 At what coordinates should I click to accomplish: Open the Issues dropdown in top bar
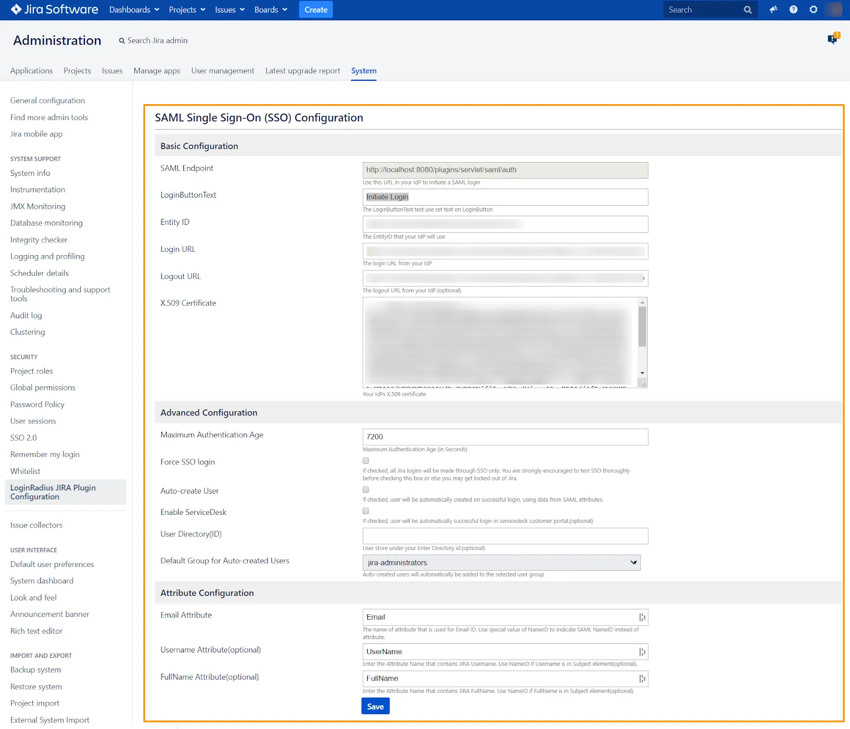(229, 10)
